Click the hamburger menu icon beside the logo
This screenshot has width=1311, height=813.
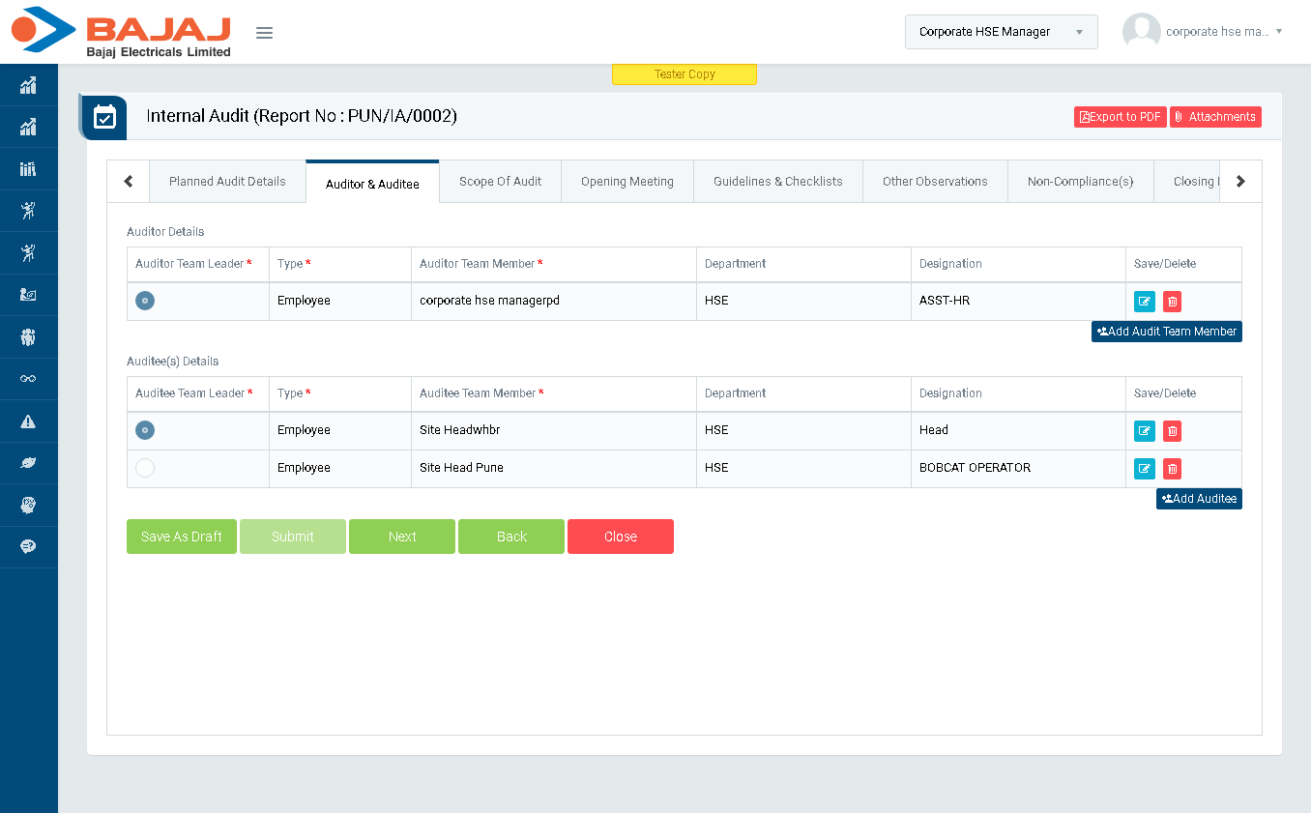[x=264, y=33]
